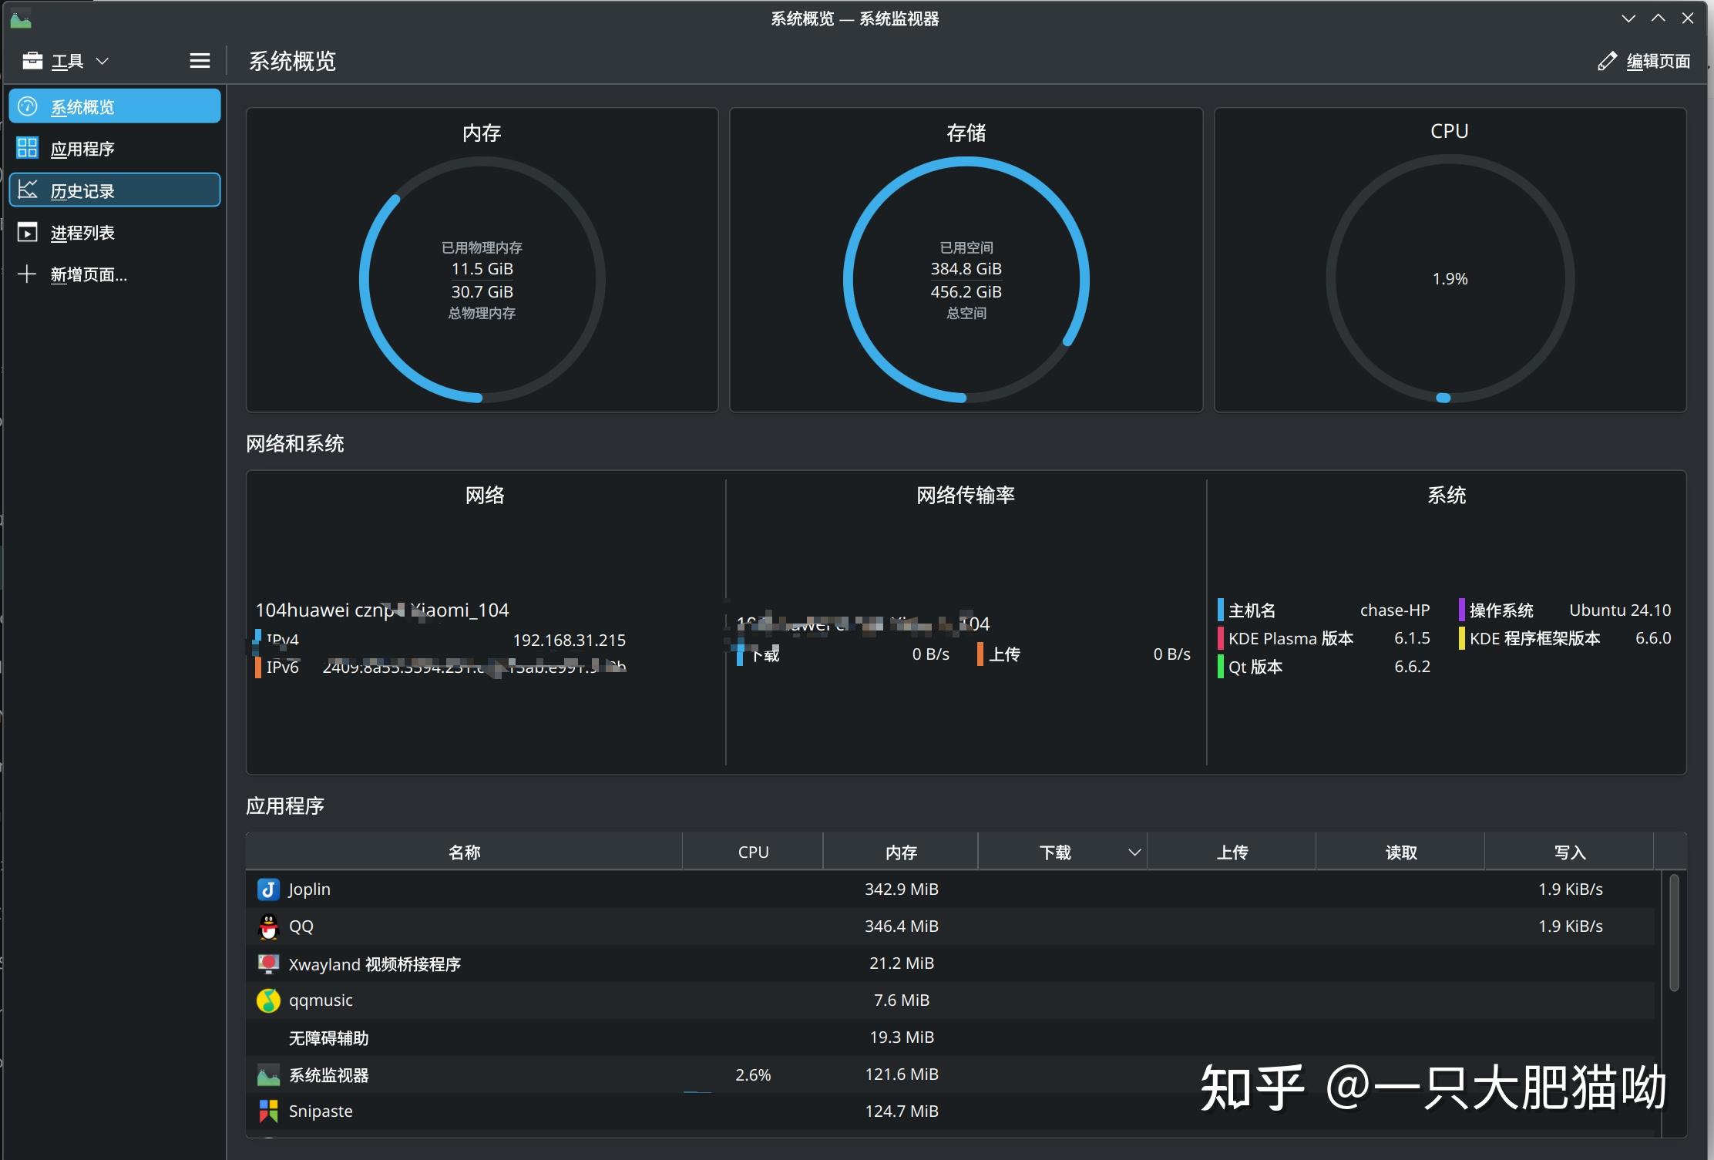The width and height of the screenshot is (1714, 1160).
Task: Click the pencil icon beside 编辑页面
Action: pyautogui.click(x=1608, y=60)
